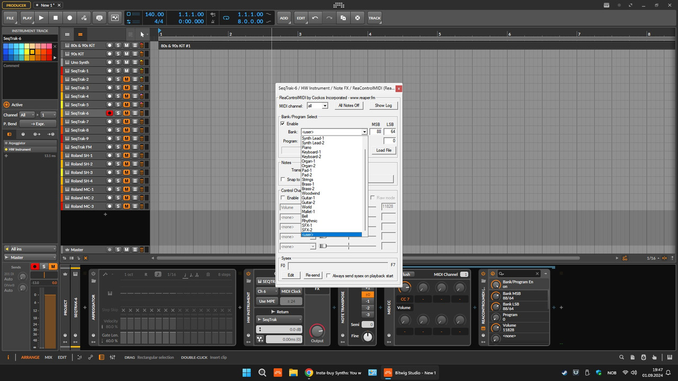Open the EDIT menu
The height and width of the screenshot is (381, 678).
coord(301,17)
